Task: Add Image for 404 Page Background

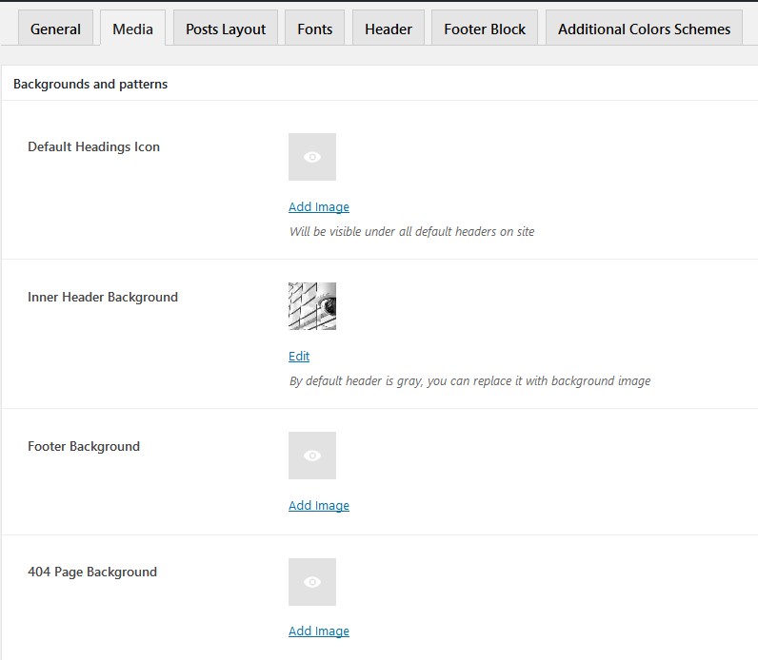Action: pos(319,631)
